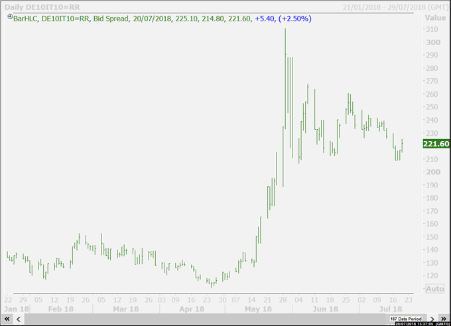Image resolution: width=451 pixels, height=326 pixels.
Task: Click the 28 date tick under May
Action: point(283,300)
